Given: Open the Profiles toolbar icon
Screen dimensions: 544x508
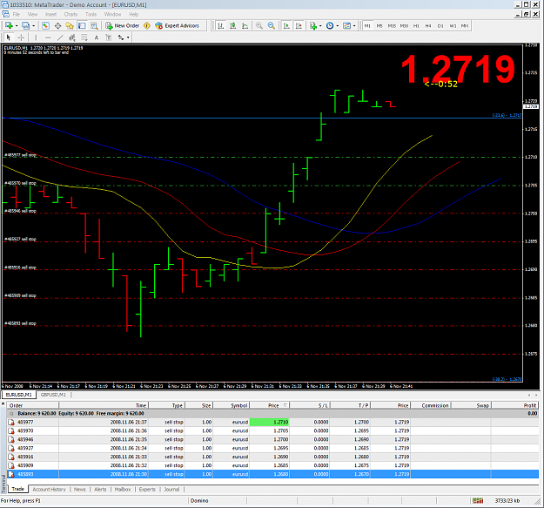Looking at the screenshot, I should 25,25.
